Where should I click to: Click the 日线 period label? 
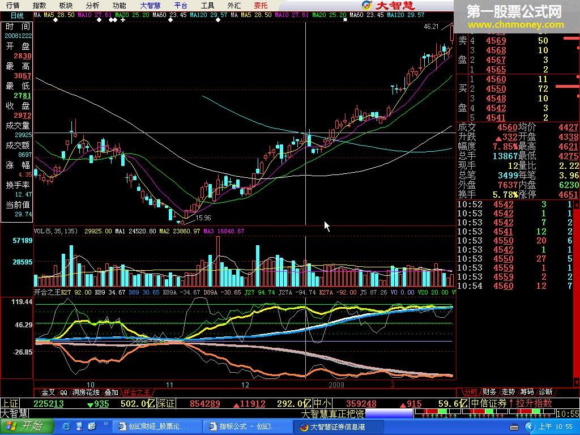(17, 15)
